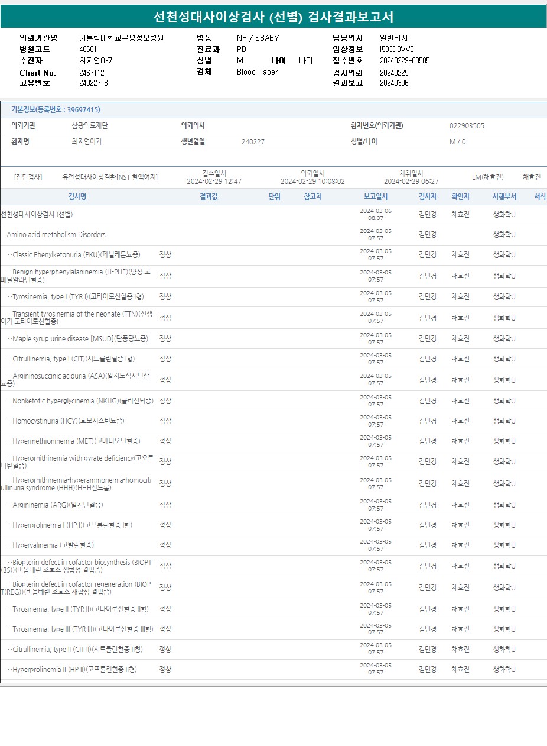Click the 시행부서 column header
The image size is (547, 746).
point(504,197)
